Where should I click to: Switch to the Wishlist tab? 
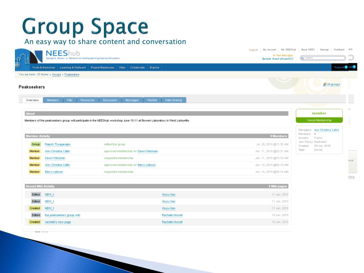coord(152,100)
